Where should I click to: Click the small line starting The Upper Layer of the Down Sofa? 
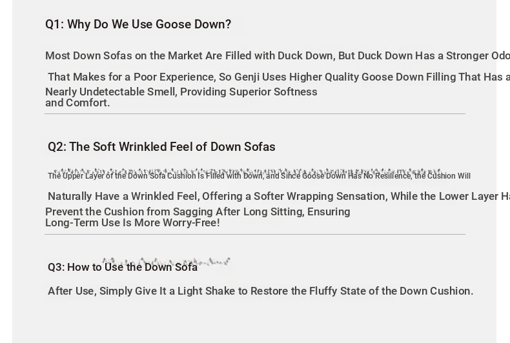pos(259,176)
